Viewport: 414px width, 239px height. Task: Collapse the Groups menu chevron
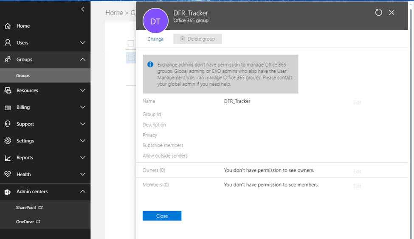pos(83,59)
